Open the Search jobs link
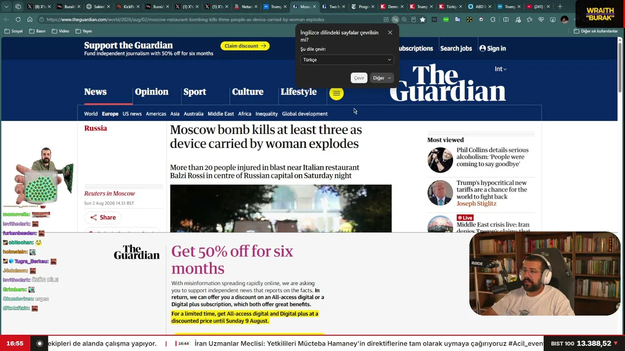 point(456,48)
